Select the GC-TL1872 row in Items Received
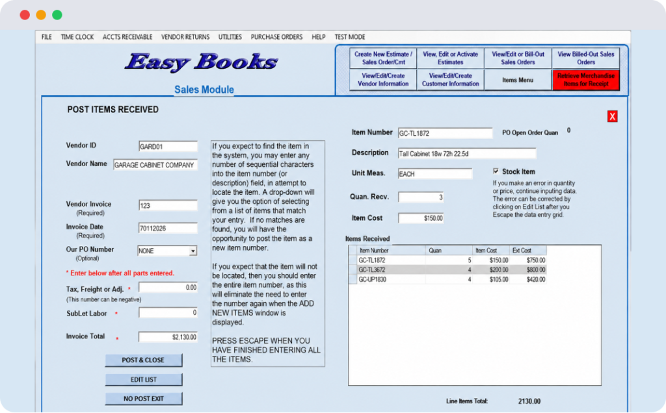 [x=447, y=260]
